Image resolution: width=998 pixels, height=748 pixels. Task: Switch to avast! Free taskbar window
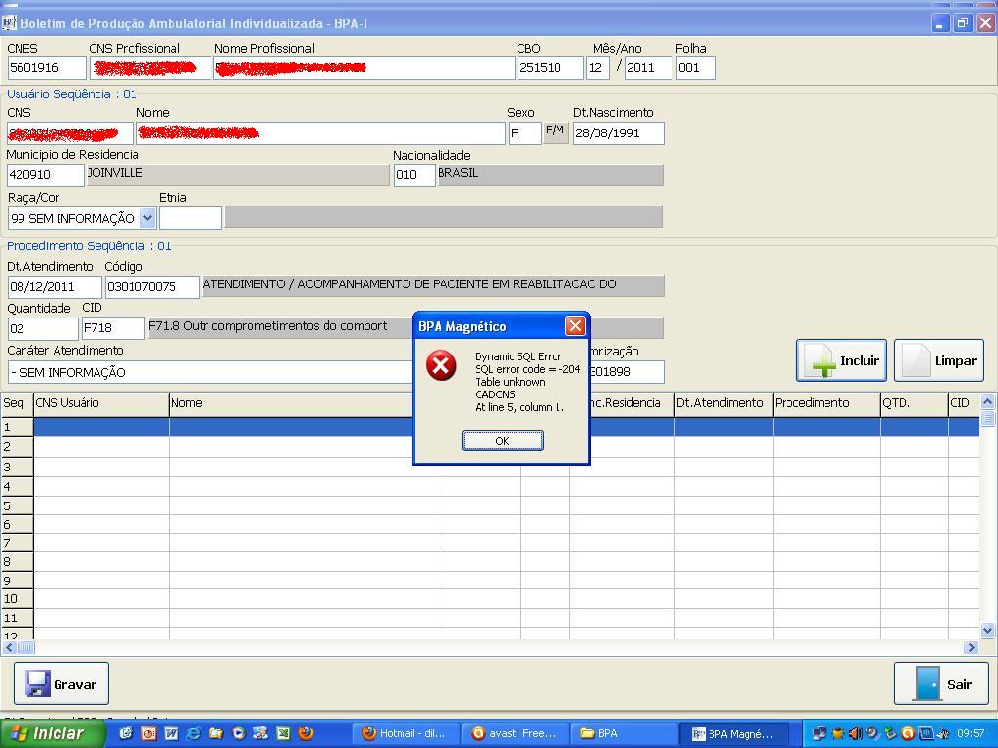point(515,733)
